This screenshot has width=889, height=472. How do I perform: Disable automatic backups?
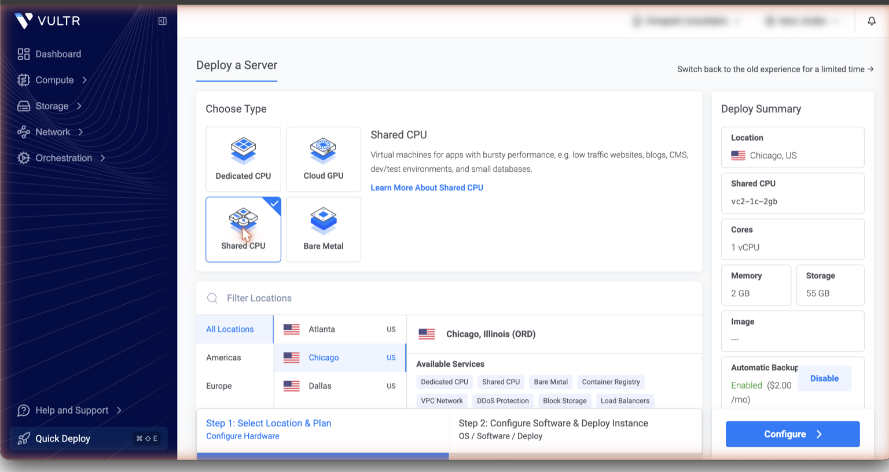(x=824, y=378)
